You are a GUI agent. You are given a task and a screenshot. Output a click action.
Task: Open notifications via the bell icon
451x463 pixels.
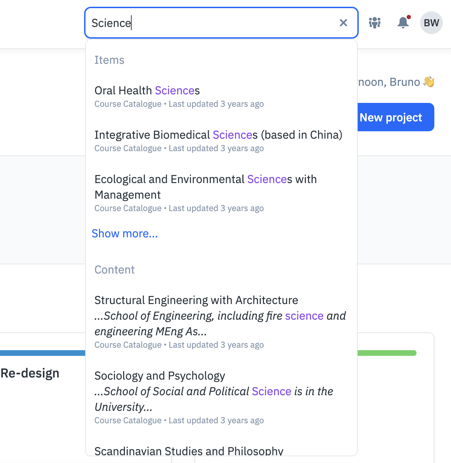403,23
